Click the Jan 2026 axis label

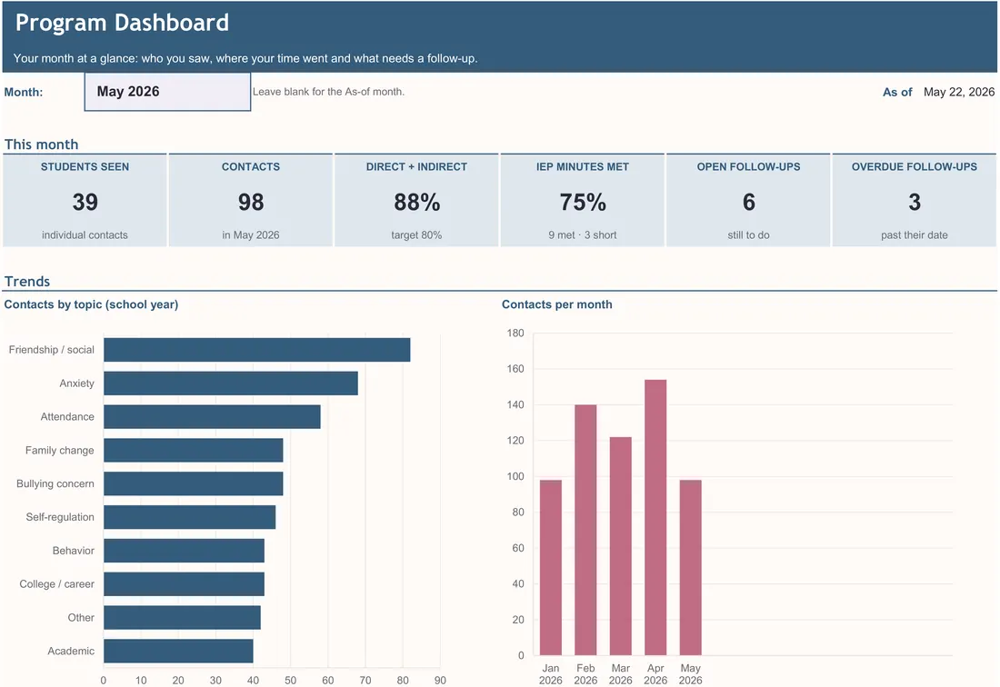pos(550,674)
